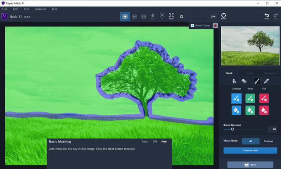Image resolution: width=281 pixels, height=169 pixels.
Task: Choose the green Keep fill bucket
Action: click(250, 110)
